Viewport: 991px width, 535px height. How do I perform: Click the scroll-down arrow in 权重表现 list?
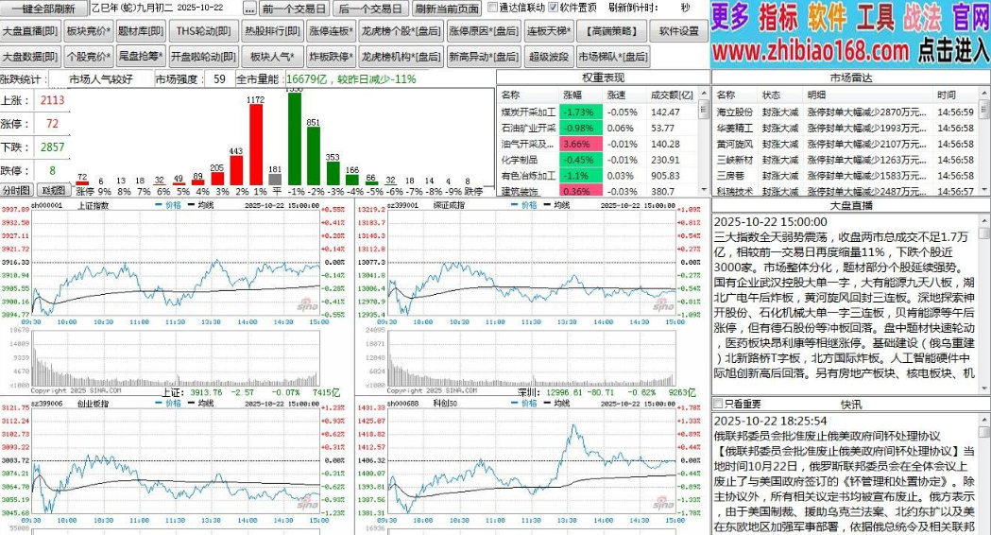click(x=704, y=189)
